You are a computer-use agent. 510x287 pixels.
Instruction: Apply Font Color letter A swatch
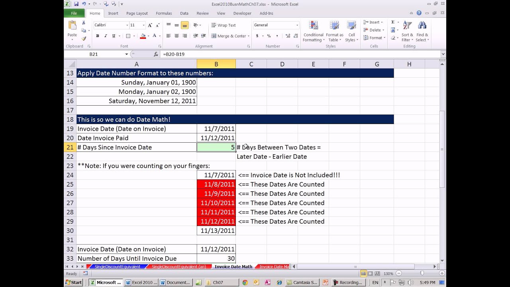155,36
